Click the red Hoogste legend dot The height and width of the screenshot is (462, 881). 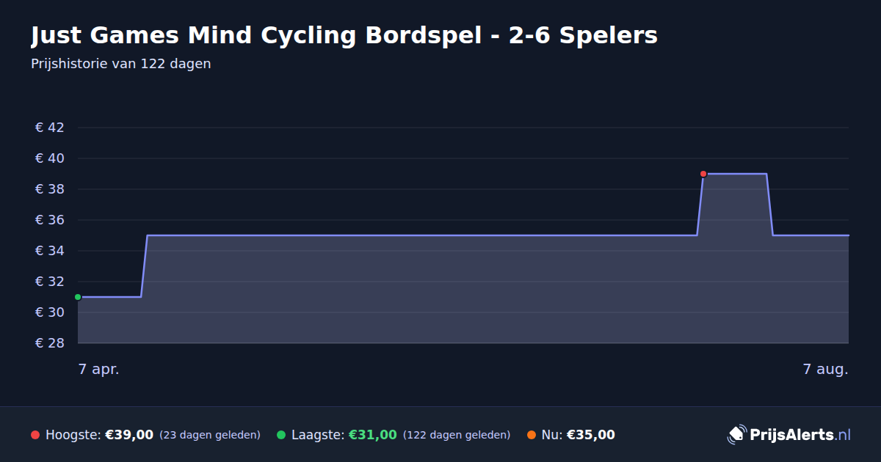pyautogui.click(x=35, y=435)
